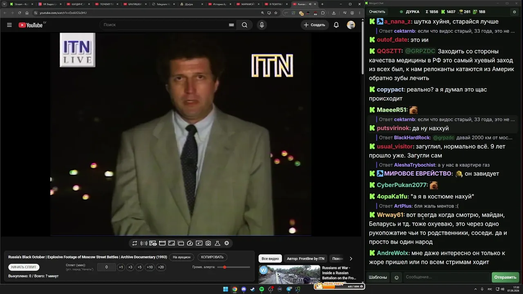Open browser downloads
Screen dimensions: 523x294
(334, 13)
